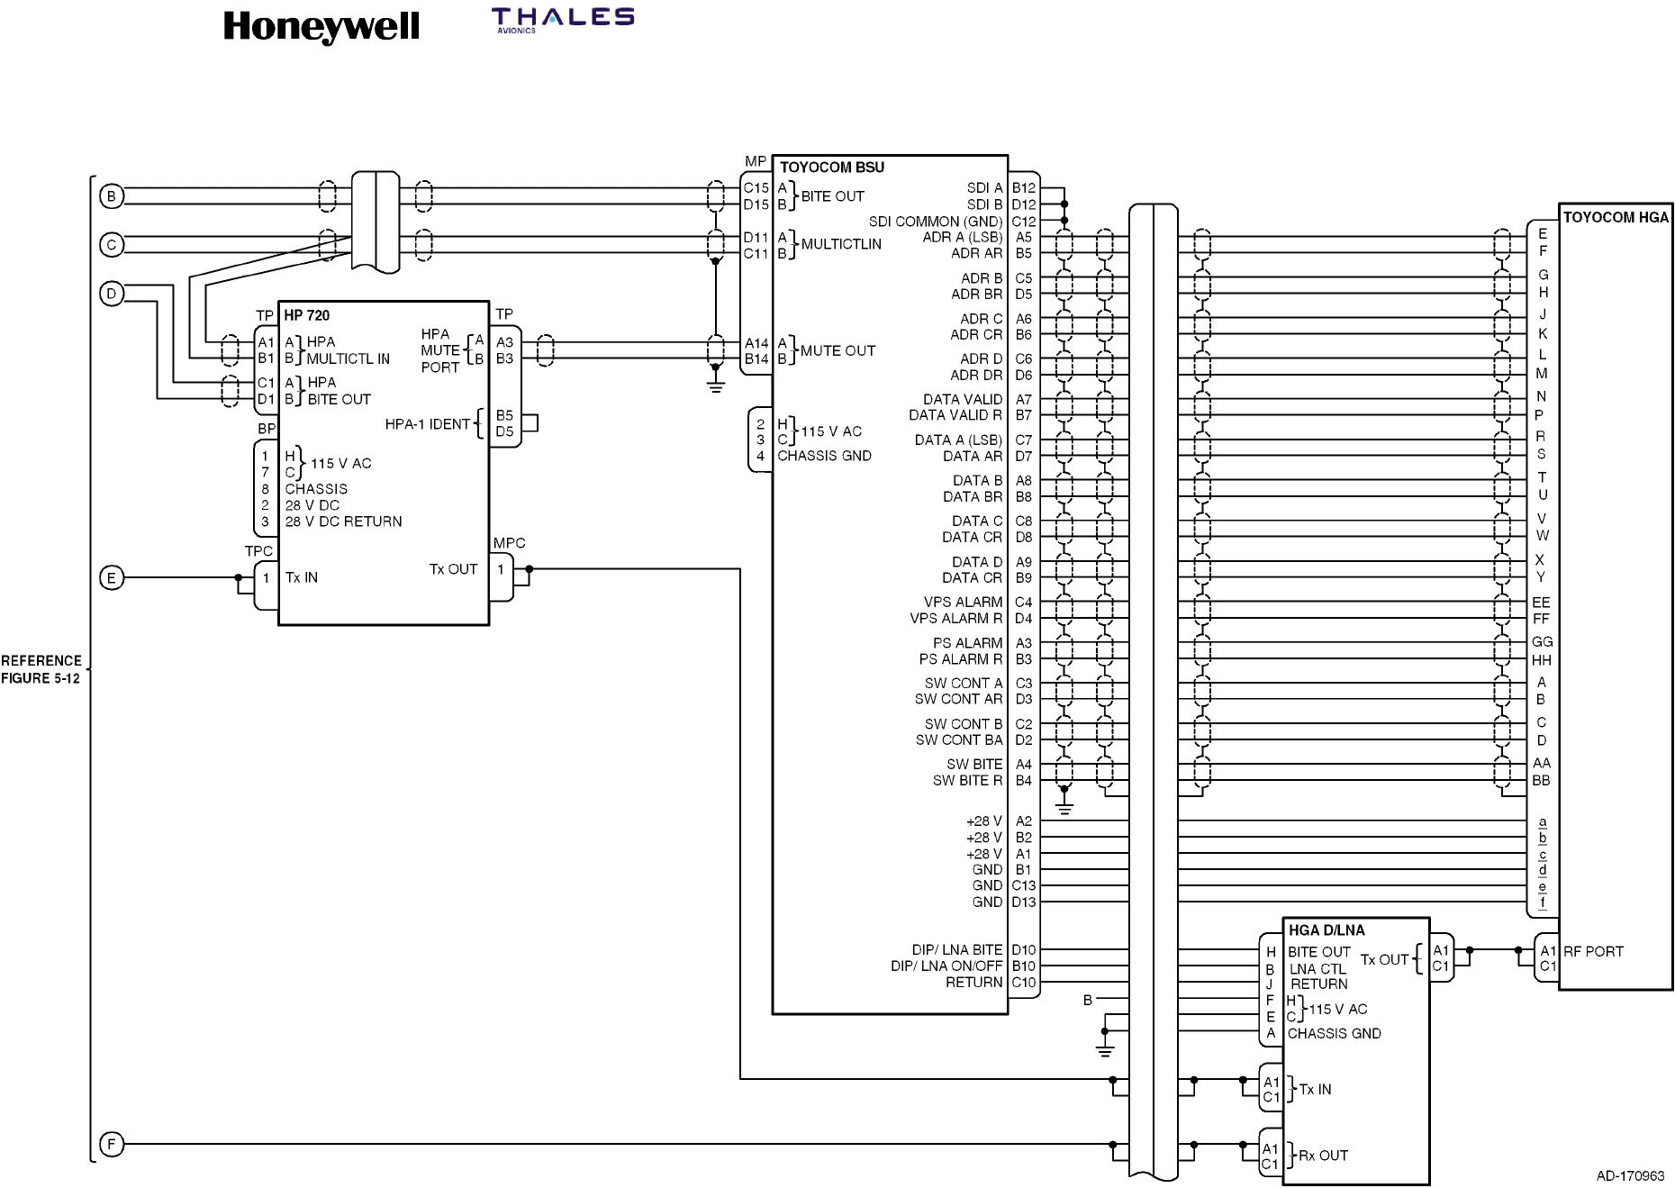Select the HPA MULTICTL IN label
This screenshot has height=1188, width=1675.
pyautogui.click(x=348, y=350)
